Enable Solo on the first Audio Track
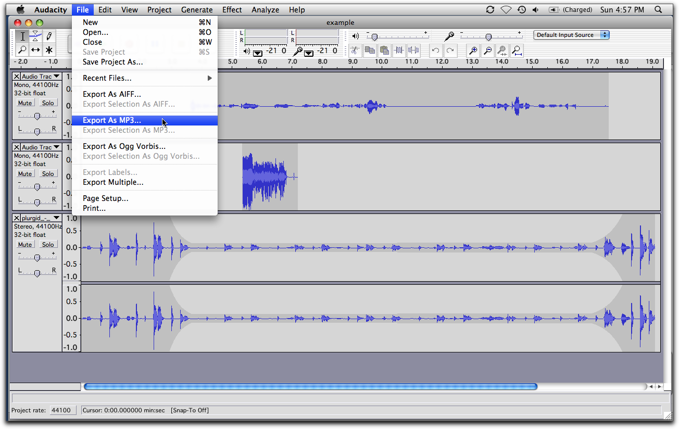Screen dimensions: 679x429 pos(47,103)
